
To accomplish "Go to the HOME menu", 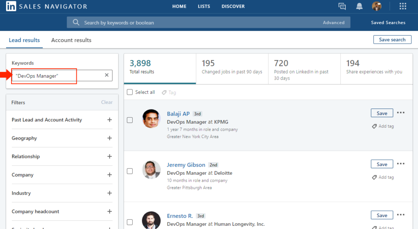I will point(179,6).
